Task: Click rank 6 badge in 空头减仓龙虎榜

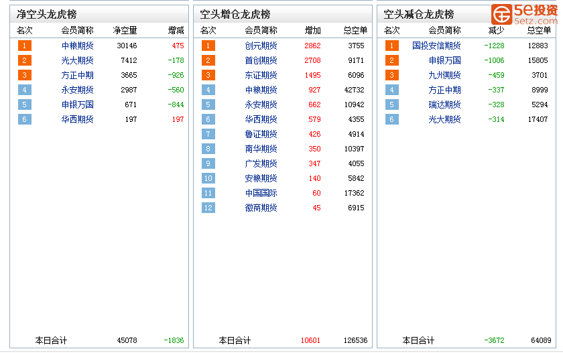Action: tap(391, 119)
